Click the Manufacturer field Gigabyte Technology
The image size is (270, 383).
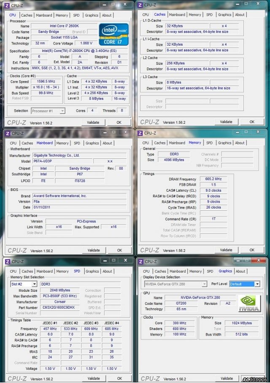coord(79,155)
